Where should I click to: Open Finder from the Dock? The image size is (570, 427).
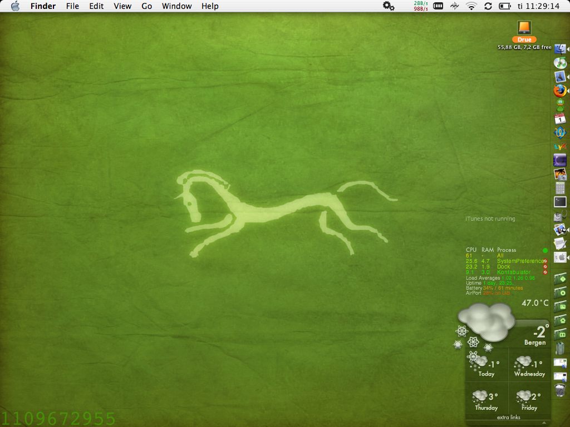[560, 49]
